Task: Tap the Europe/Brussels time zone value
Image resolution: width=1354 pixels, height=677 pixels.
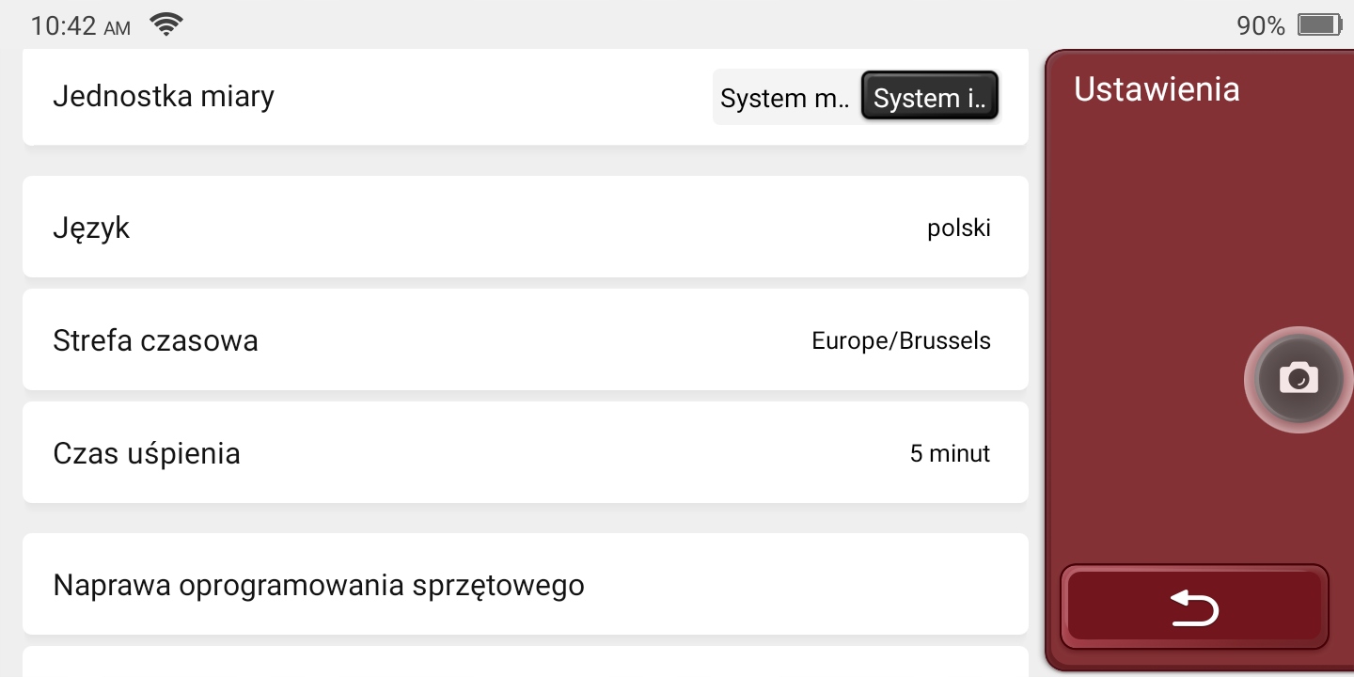Action: pos(901,340)
